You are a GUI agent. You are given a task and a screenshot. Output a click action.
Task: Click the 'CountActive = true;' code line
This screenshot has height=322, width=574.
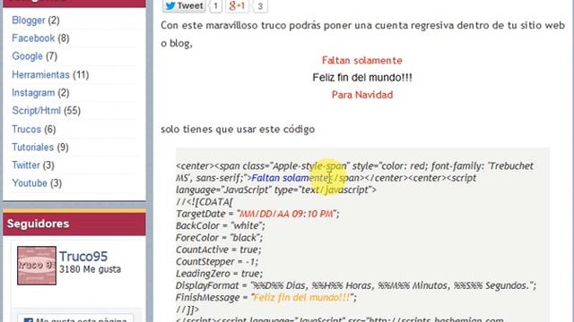219,250
